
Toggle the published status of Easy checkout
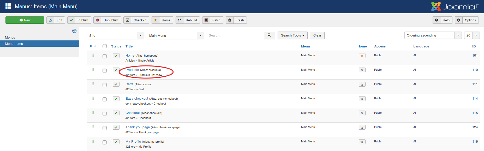(116, 99)
